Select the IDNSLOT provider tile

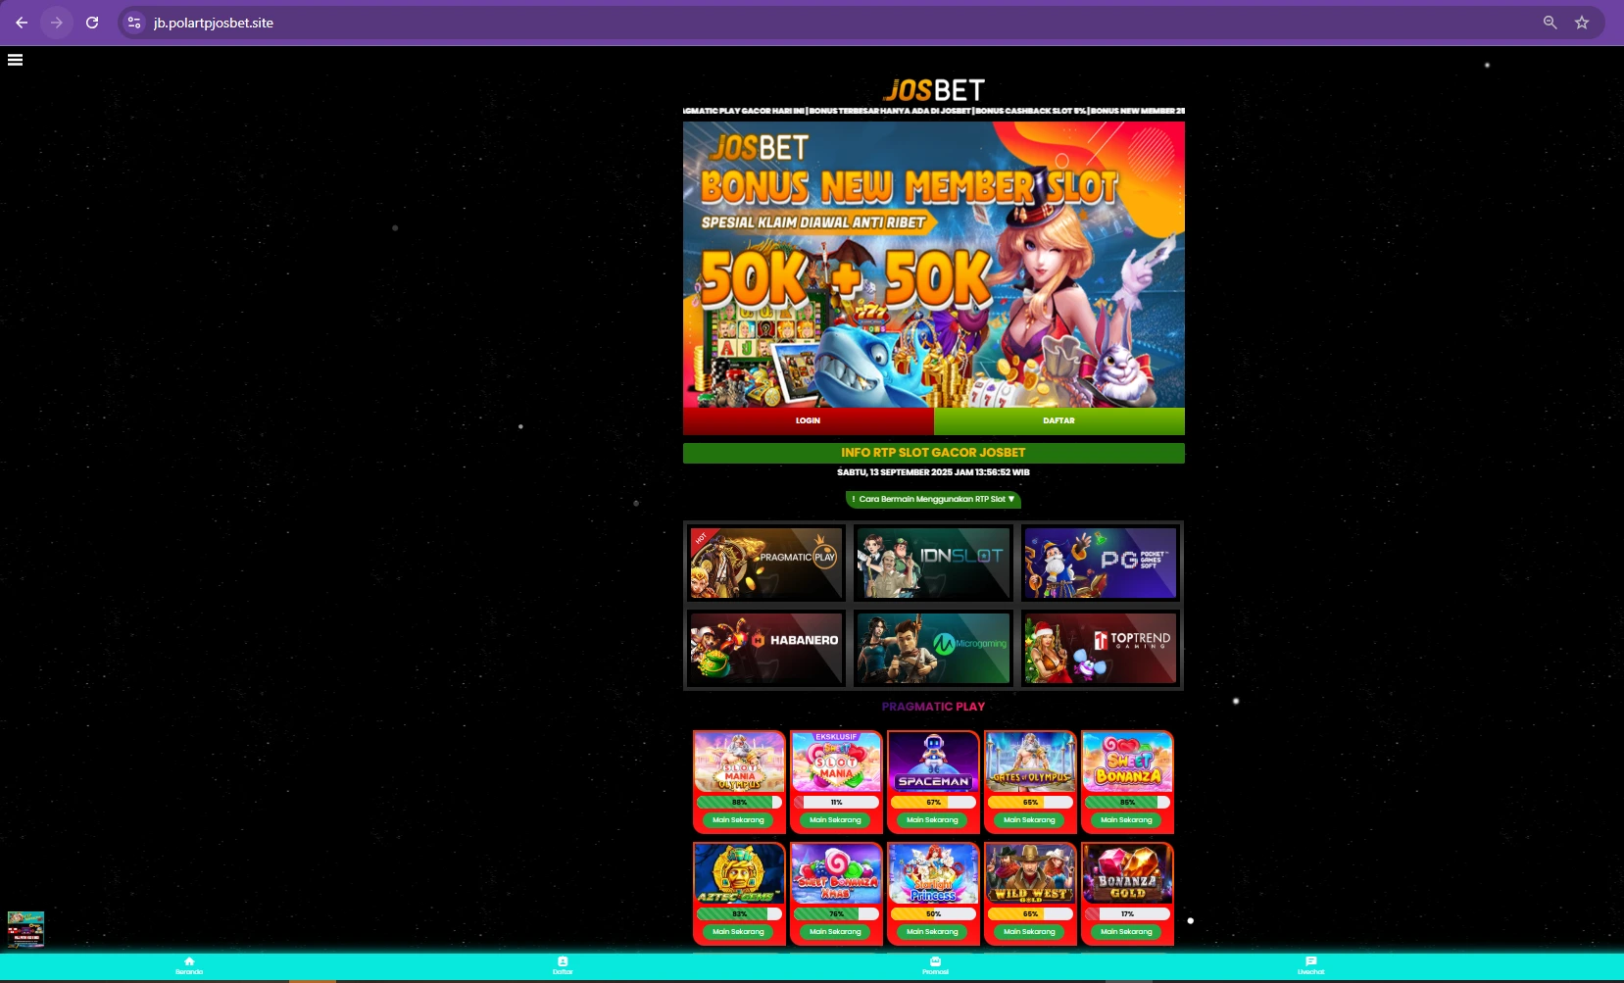pyautogui.click(x=933, y=563)
